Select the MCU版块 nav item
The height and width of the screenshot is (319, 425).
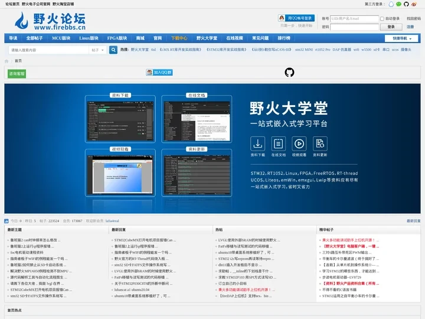coord(61,38)
